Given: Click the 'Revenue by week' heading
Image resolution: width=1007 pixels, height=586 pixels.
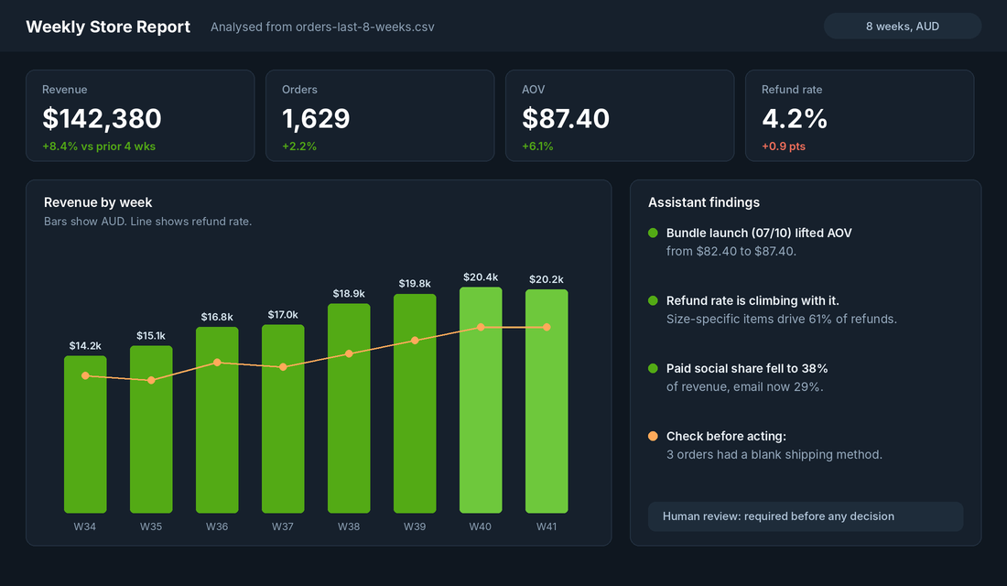Looking at the screenshot, I should 98,202.
